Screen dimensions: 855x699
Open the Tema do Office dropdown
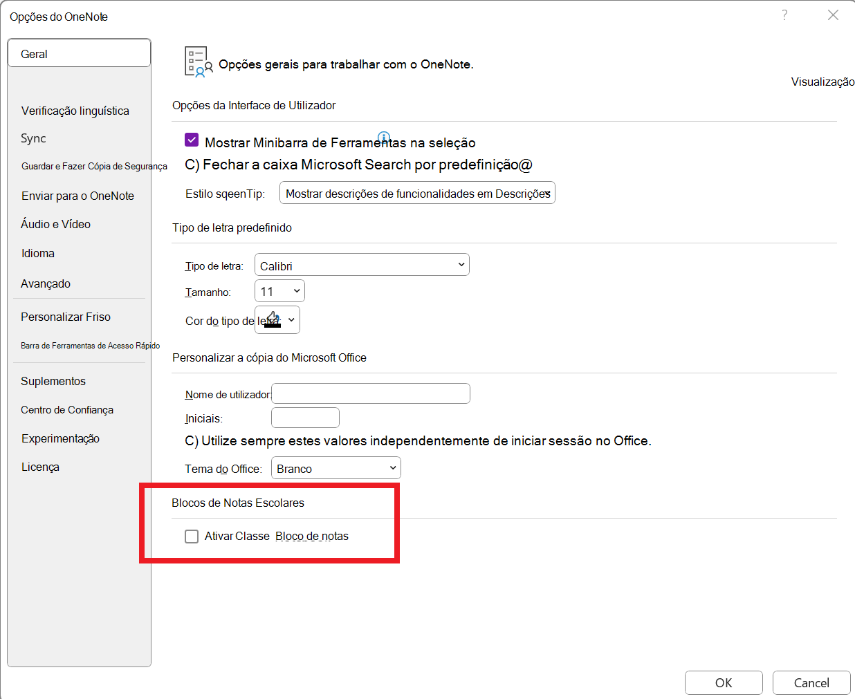coord(336,468)
